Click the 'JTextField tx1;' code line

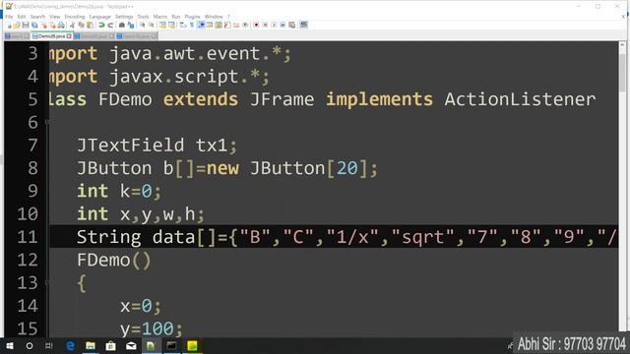click(157, 146)
